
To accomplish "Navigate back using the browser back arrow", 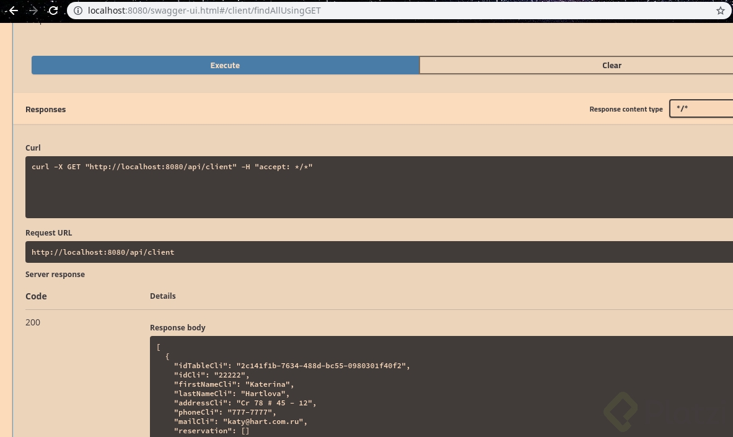I will click(x=14, y=11).
